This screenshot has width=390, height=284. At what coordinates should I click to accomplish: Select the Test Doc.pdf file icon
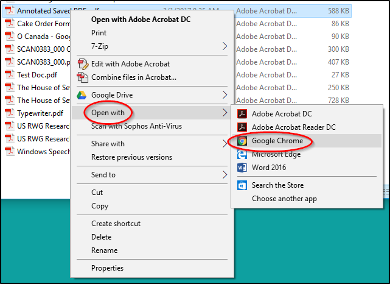[x=10, y=75]
